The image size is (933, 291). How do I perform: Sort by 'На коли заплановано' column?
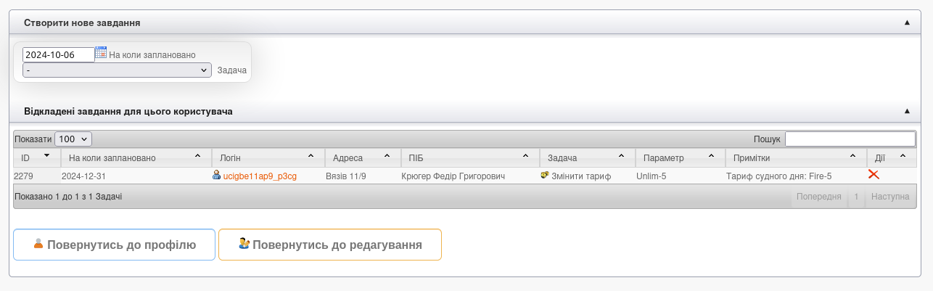(x=135, y=157)
